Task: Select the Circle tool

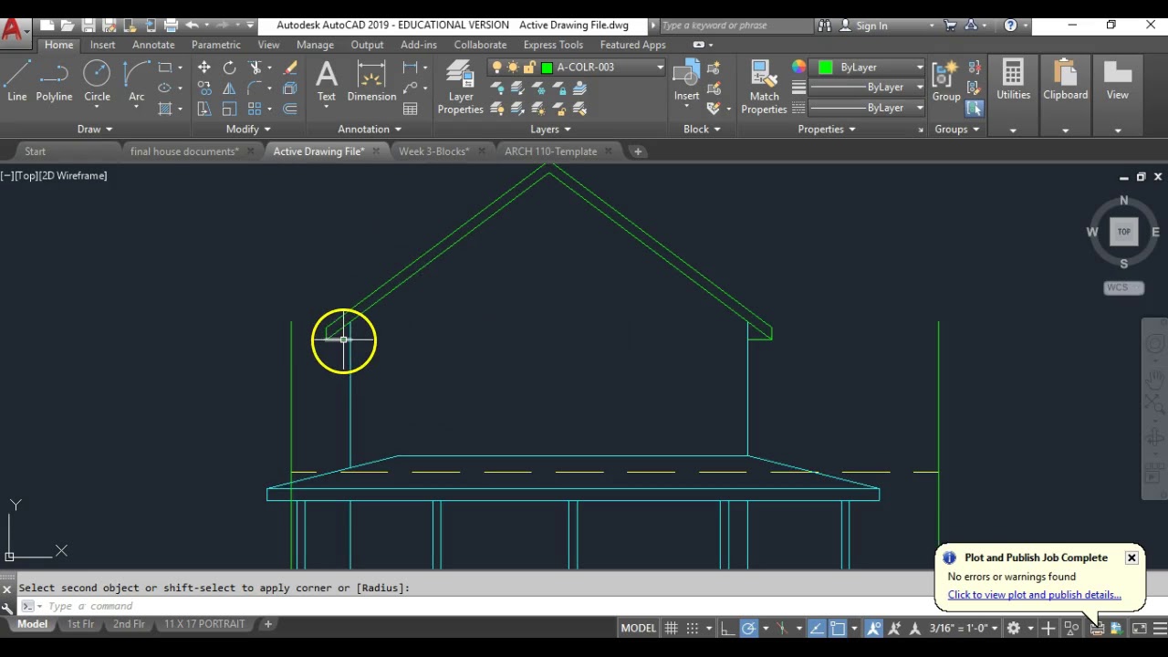Action: pyautogui.click(x=97, y=80)
